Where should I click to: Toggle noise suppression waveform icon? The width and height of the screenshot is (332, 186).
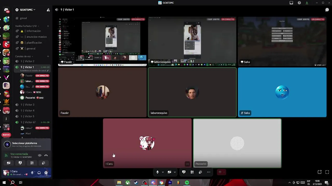point(40,155)
